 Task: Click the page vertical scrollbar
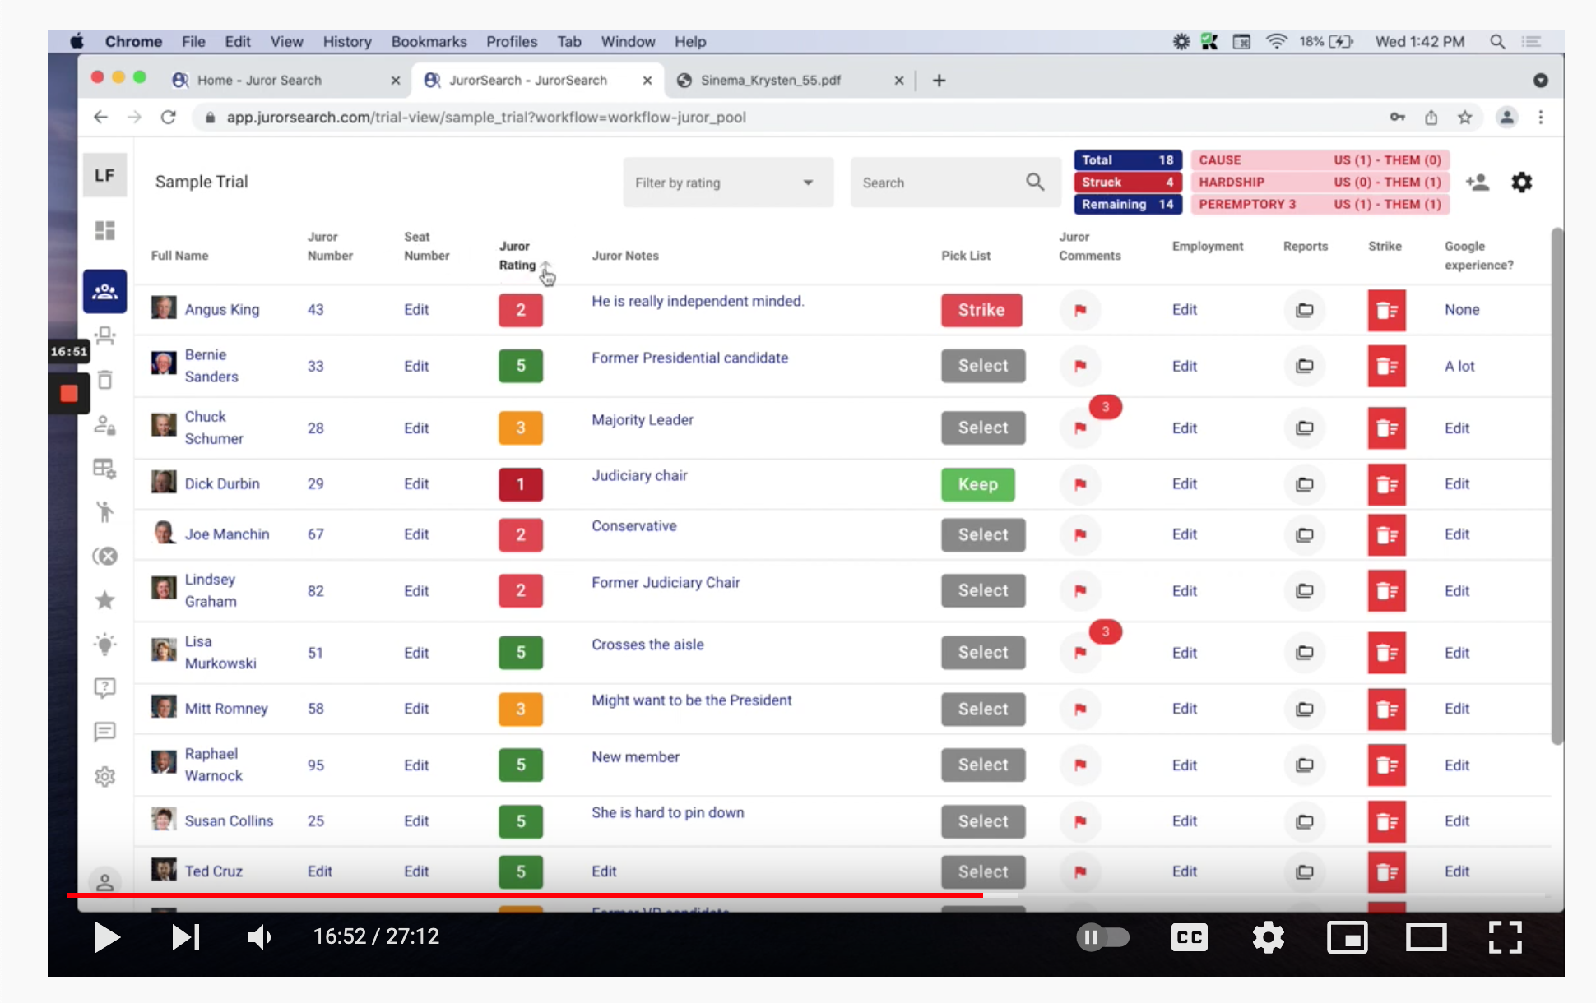tap(1557, 485)
